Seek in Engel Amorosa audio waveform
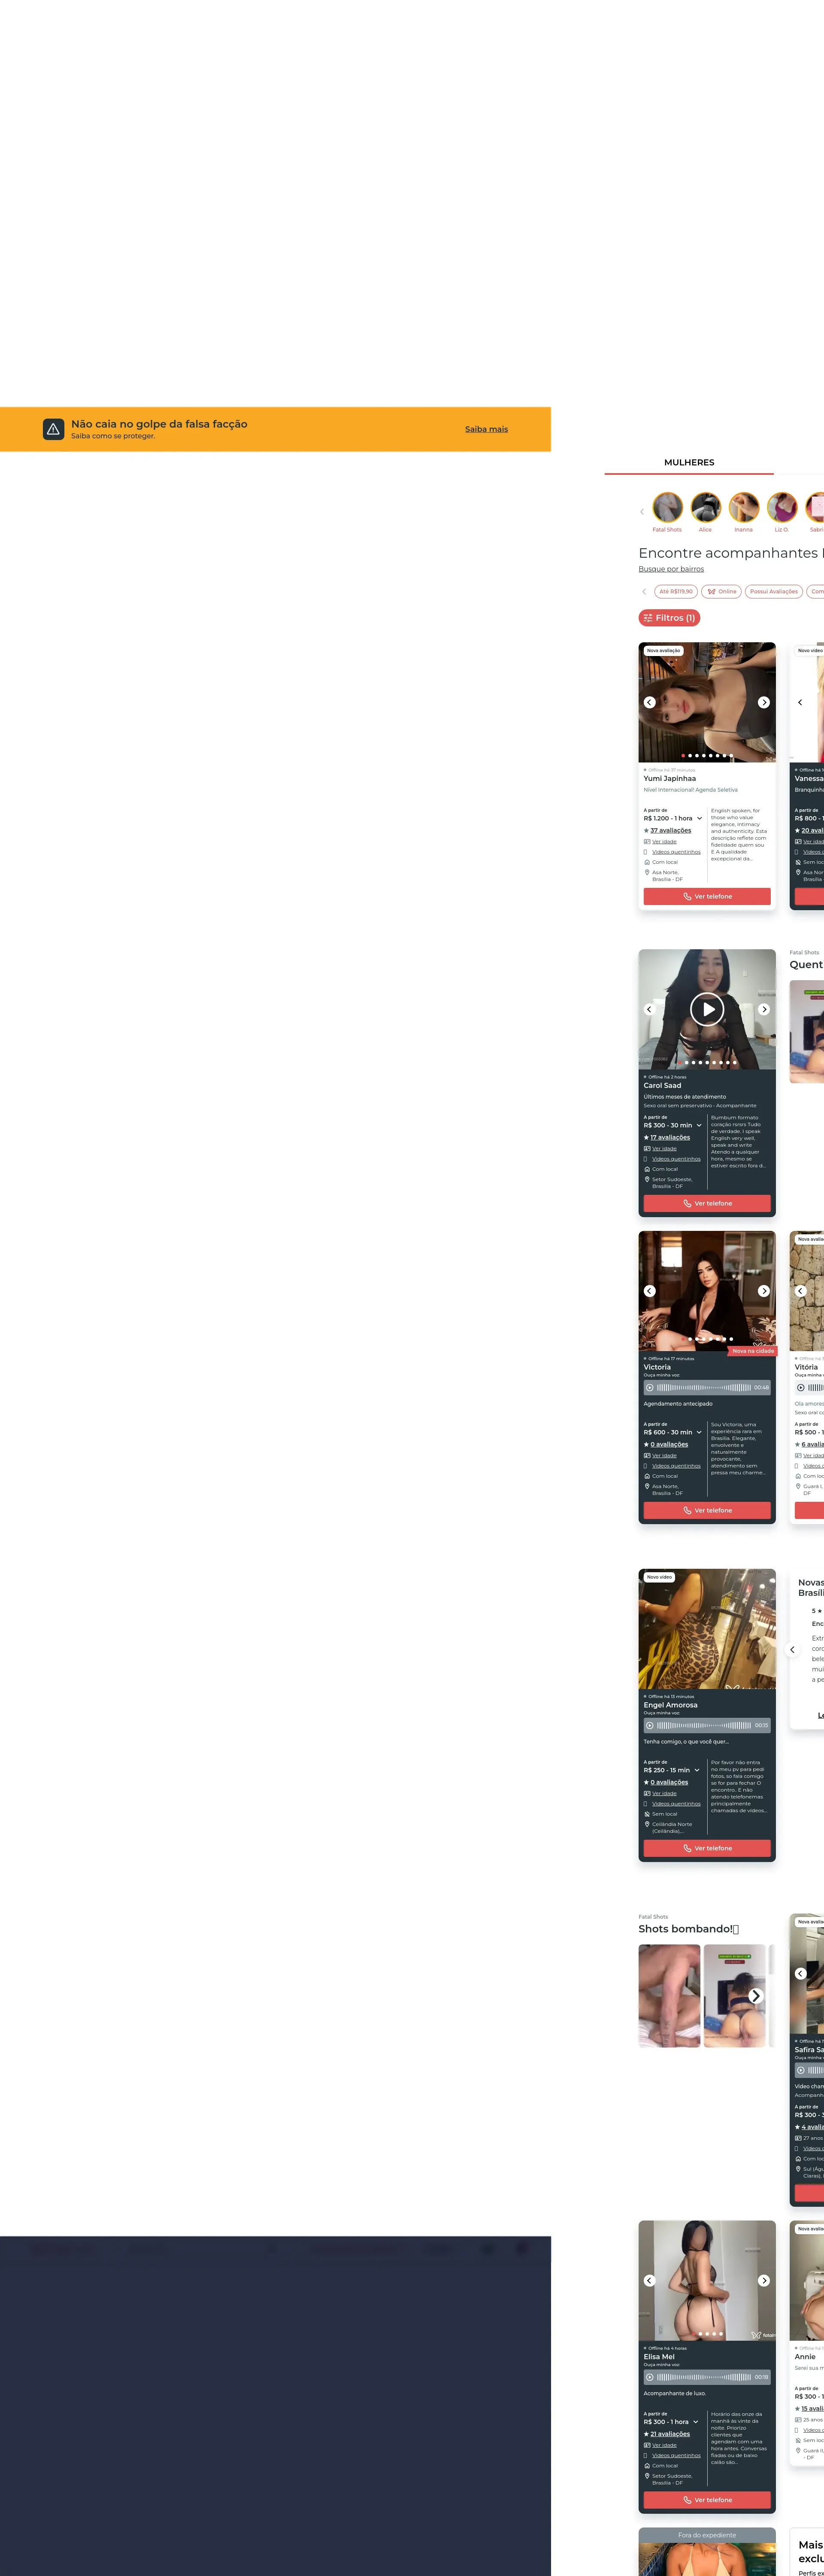This screenshot has height=2576, width=824. pyautogui.click(x=703, y=1725)
